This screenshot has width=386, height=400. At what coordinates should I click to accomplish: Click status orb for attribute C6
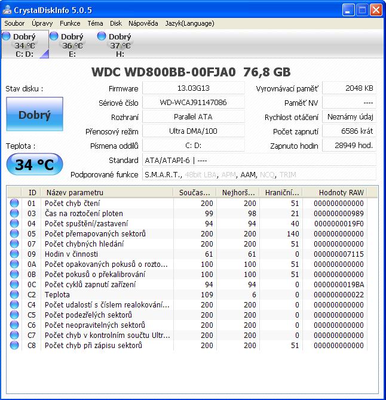[x=14, y=325]
